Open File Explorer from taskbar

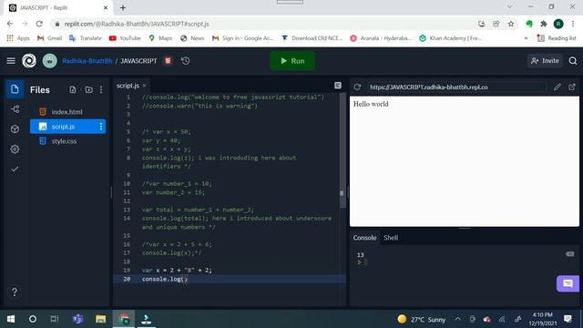tap(100, 319)
